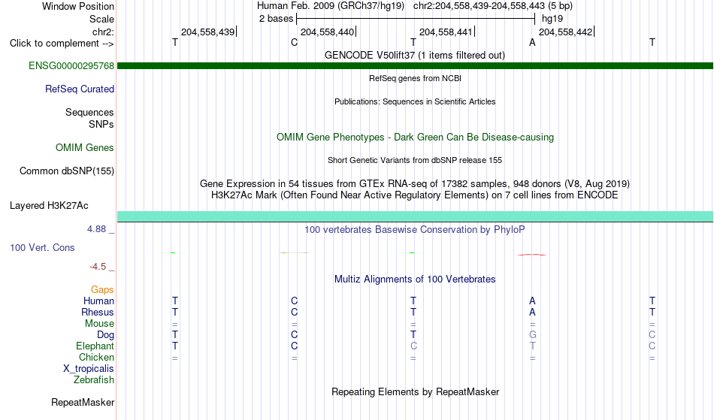714x420 pixels.
Task: Click the Gaps row label
Action: 102,290
